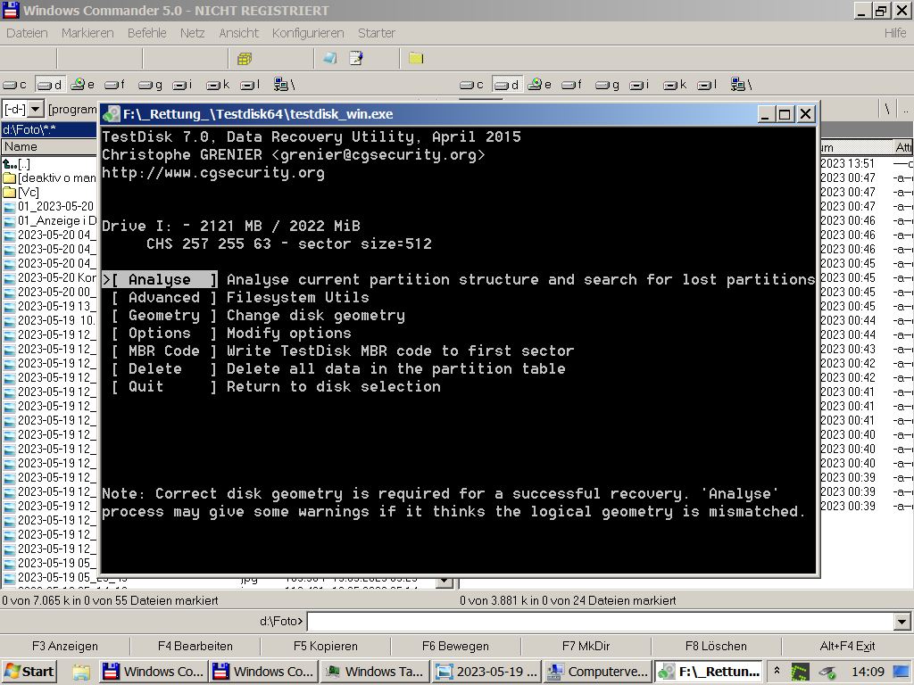
Task: Select drive f in right drive bar
Action: [x=572, y=85]
